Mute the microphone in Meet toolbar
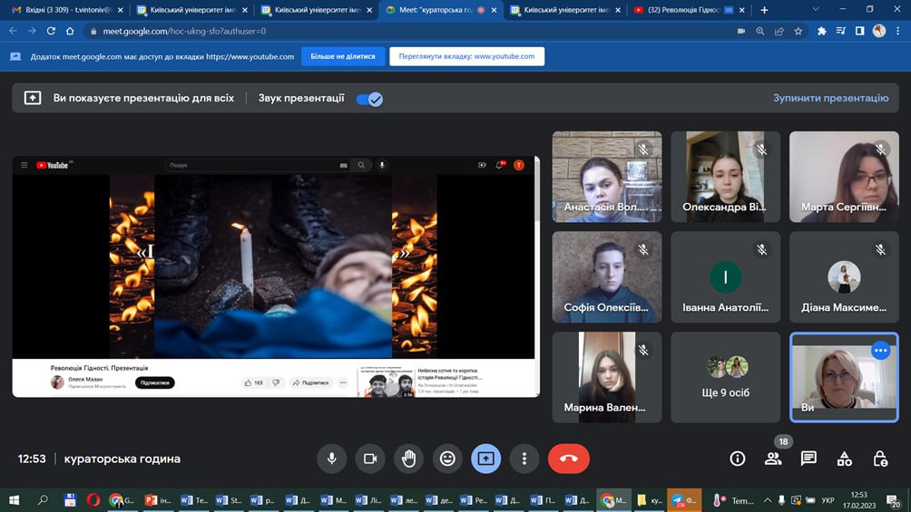This screenshot has height=512, width=911. coord(331,459)
